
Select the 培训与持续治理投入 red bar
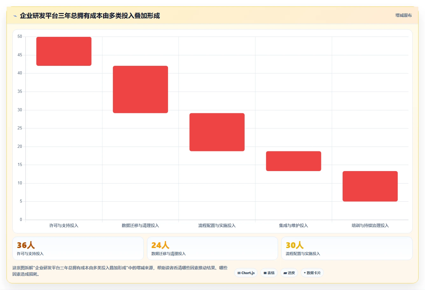pos(370,186)
